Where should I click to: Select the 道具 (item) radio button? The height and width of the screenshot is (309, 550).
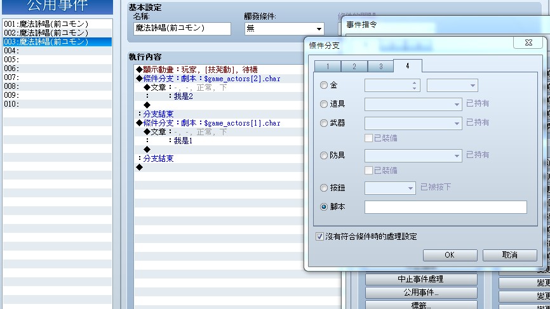click(324, 104)
